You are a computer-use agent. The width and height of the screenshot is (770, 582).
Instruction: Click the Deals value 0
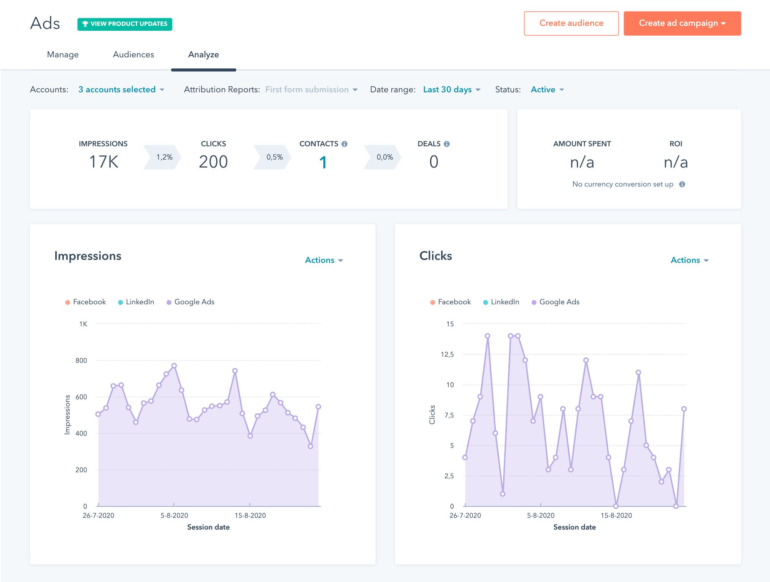[434, 162]
